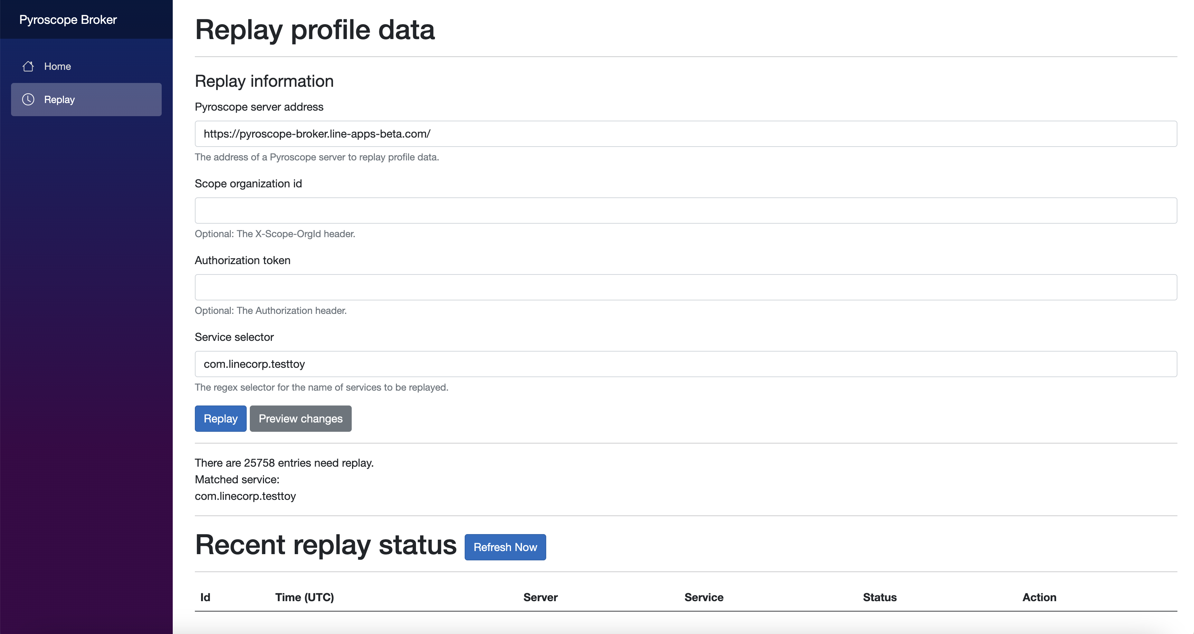Click the Scope organization id label

click(248, 184)
